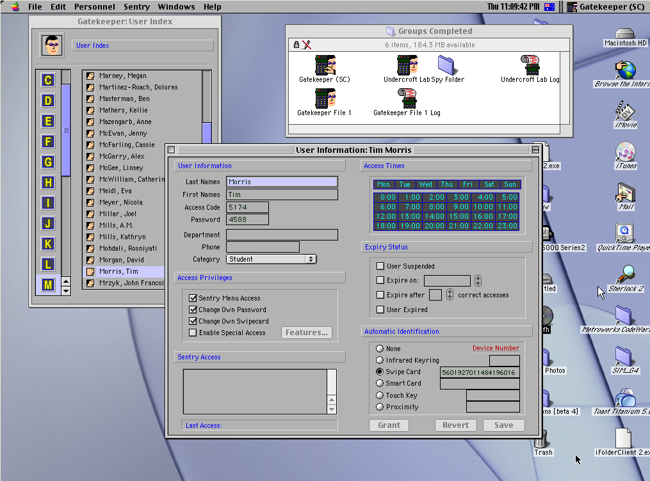650x481 pixels.
Task: Jump to letter F in User Index
Action: (x=48, y=141)
